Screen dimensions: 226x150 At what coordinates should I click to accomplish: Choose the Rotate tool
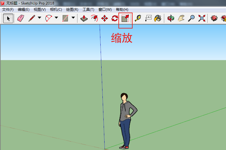pyautogui.click(x=115, y=18)
